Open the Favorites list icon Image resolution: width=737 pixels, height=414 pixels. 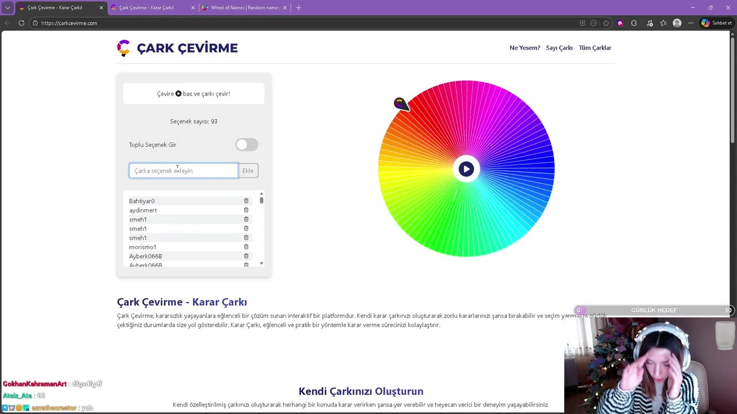coord(663,23)
